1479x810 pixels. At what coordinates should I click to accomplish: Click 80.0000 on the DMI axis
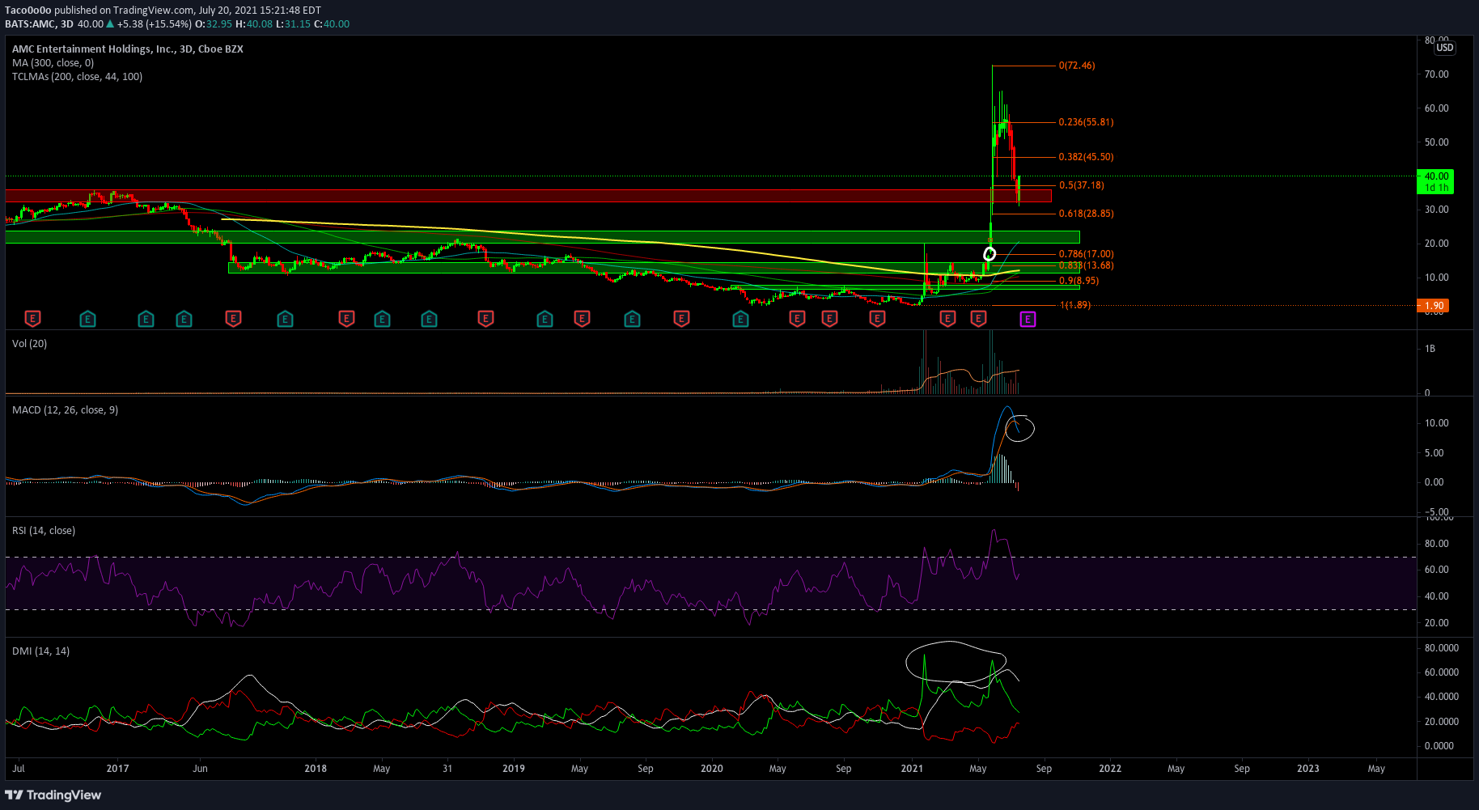[1442, 648]
